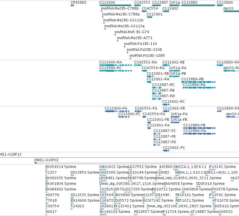Select the CG13901-PB protein
239x216 pixels.
point(149,122)
